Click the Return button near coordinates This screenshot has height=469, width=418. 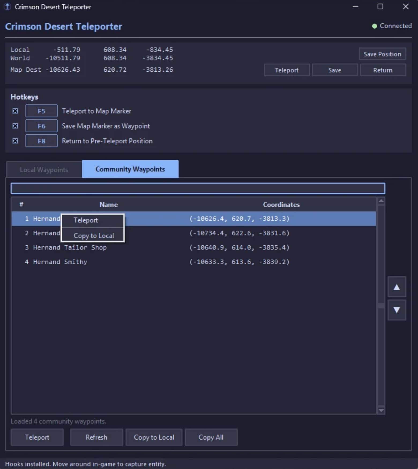pos(382,70)
